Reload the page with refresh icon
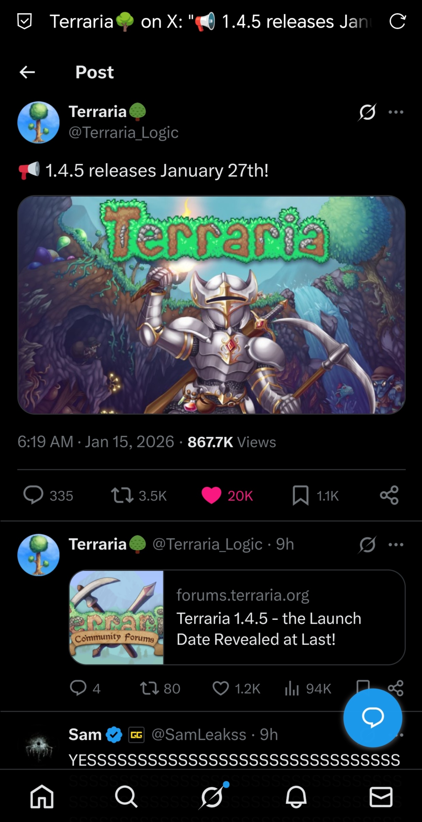 click(397, 21)
